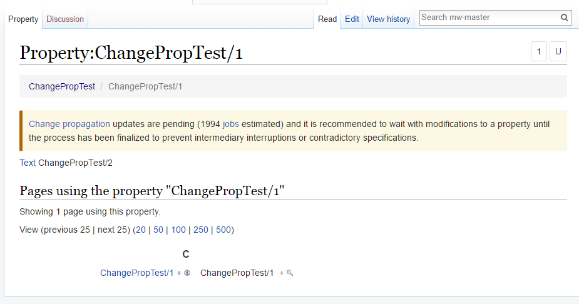The width and height of the screenshot is (579, 304).
Task: Show 250 results per page
Action: (x=201, y=230)
